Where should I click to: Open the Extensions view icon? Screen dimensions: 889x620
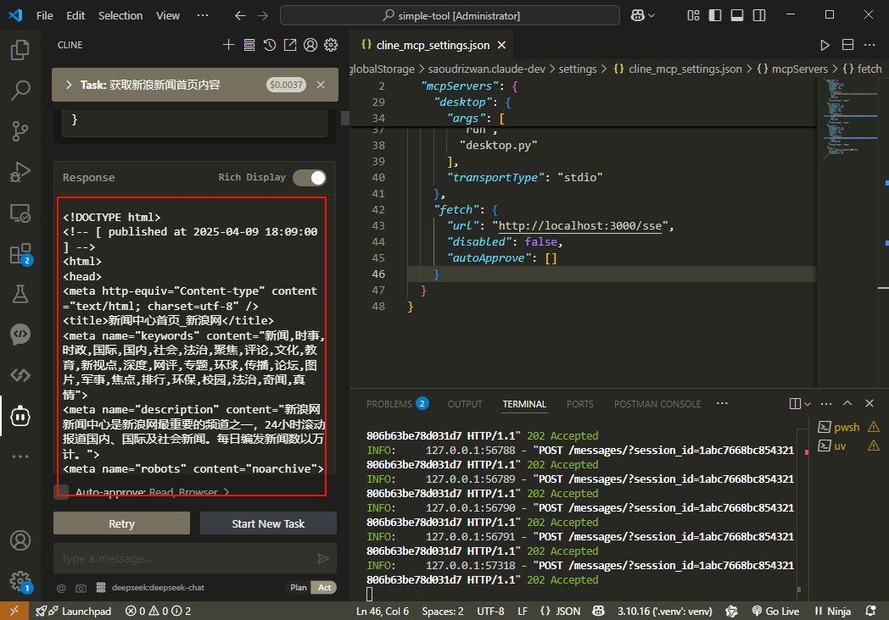[x=20, y=253]
